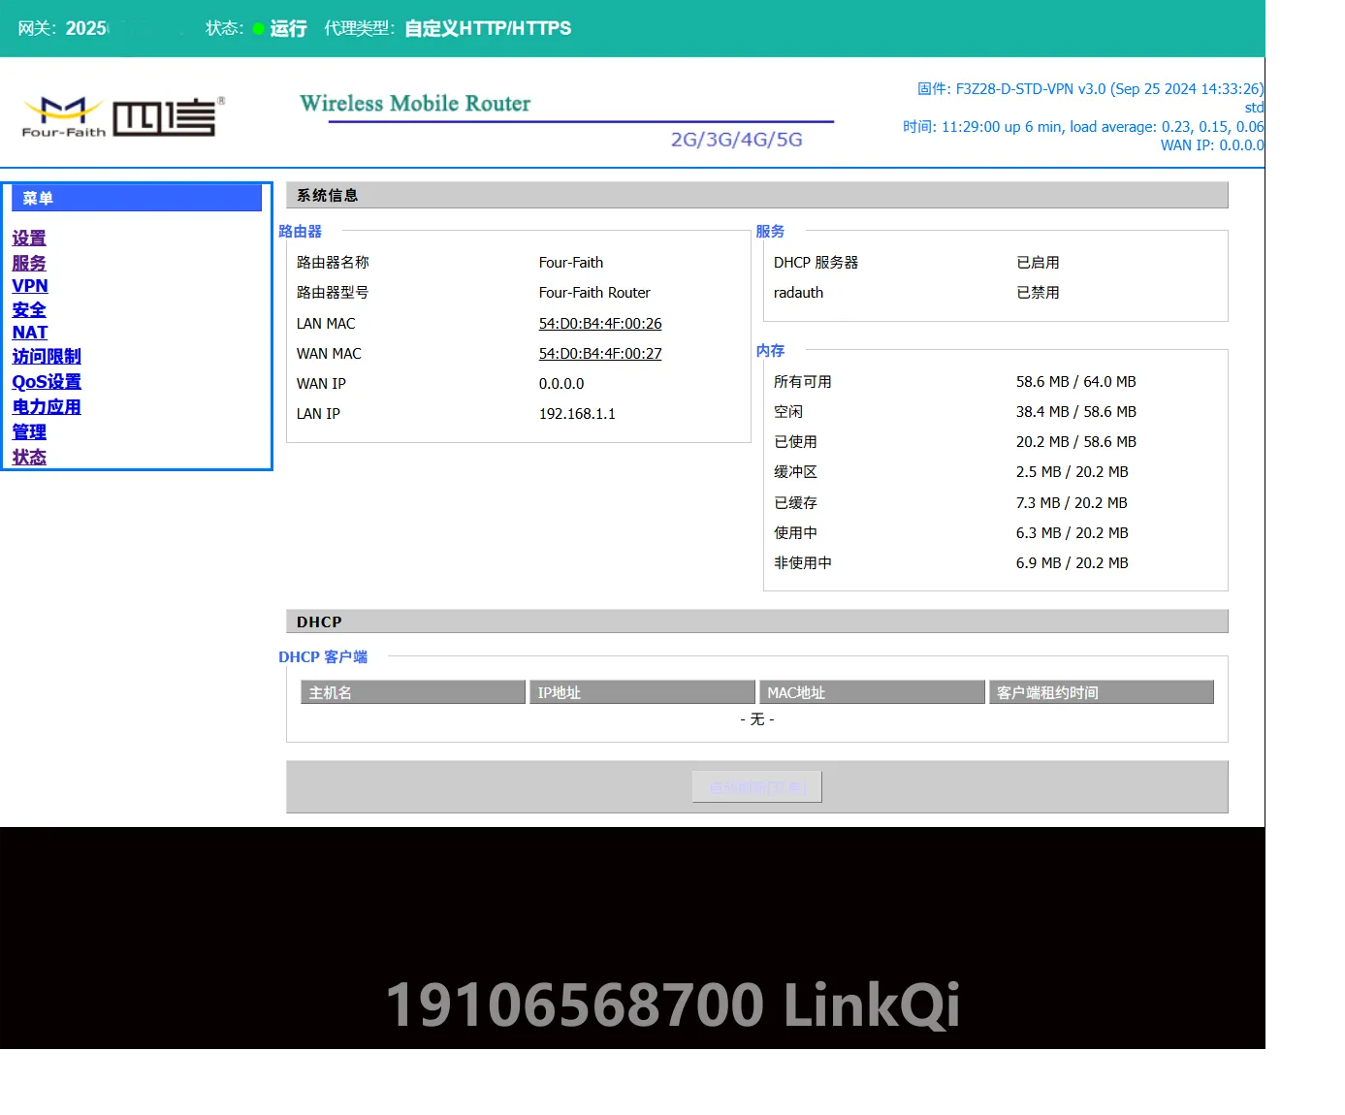Image resolution: width=1345 pixels, height=1115 pixels.
Task: Open 访问限制 settings
Action: click(x=47, y=356)
